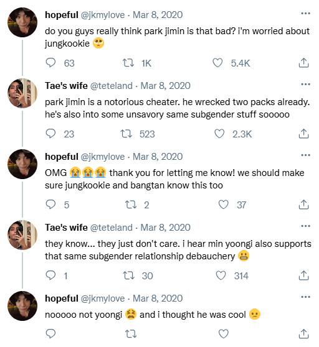Retweet the tweet with 30 retweets
Viewport: 319px width, 347px height.
128,275
